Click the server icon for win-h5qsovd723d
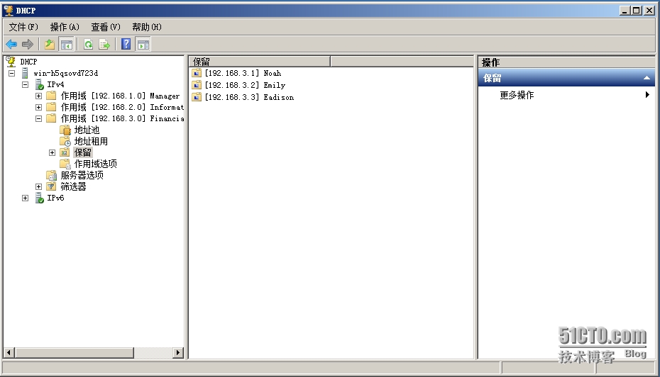The height and width of the screenshot is (377, 660). tap(25, 73)
